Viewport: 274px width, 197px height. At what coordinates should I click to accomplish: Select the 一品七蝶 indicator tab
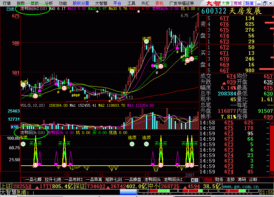click(33, 180)
